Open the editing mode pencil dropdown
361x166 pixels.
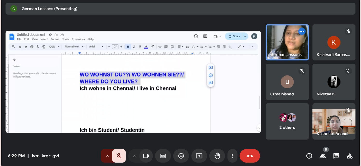(241, 47)
